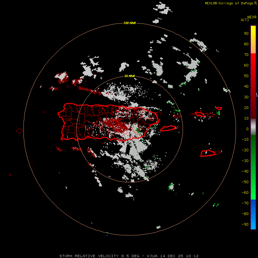The height and width of the screenshot is (258, 258).
Task: Click the -50 value on the velocity scale
Action: pos(245,182)
